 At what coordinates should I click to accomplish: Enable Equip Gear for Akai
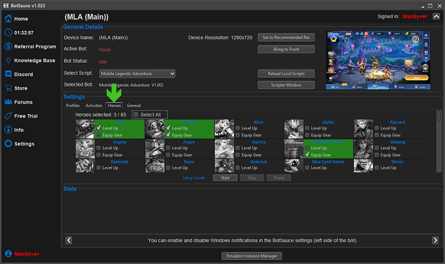(98, 135)
